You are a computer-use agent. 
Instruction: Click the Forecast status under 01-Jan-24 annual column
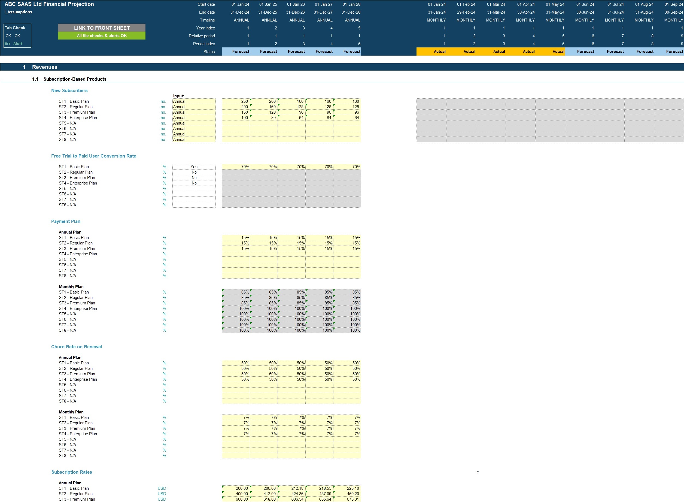point(236,51)
